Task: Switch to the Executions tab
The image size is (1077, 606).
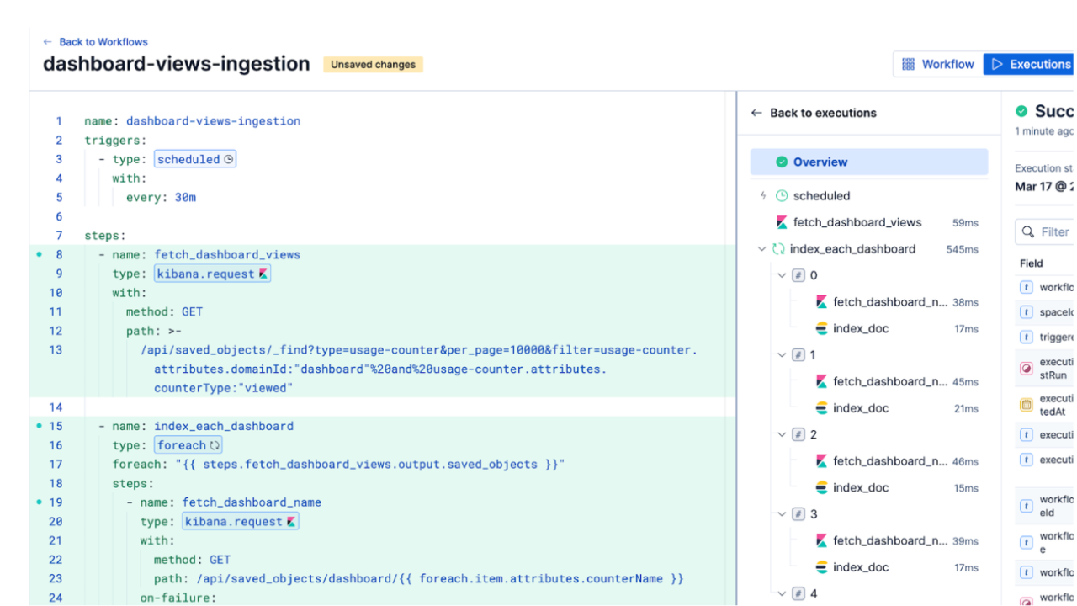Action: (1041, 64)
